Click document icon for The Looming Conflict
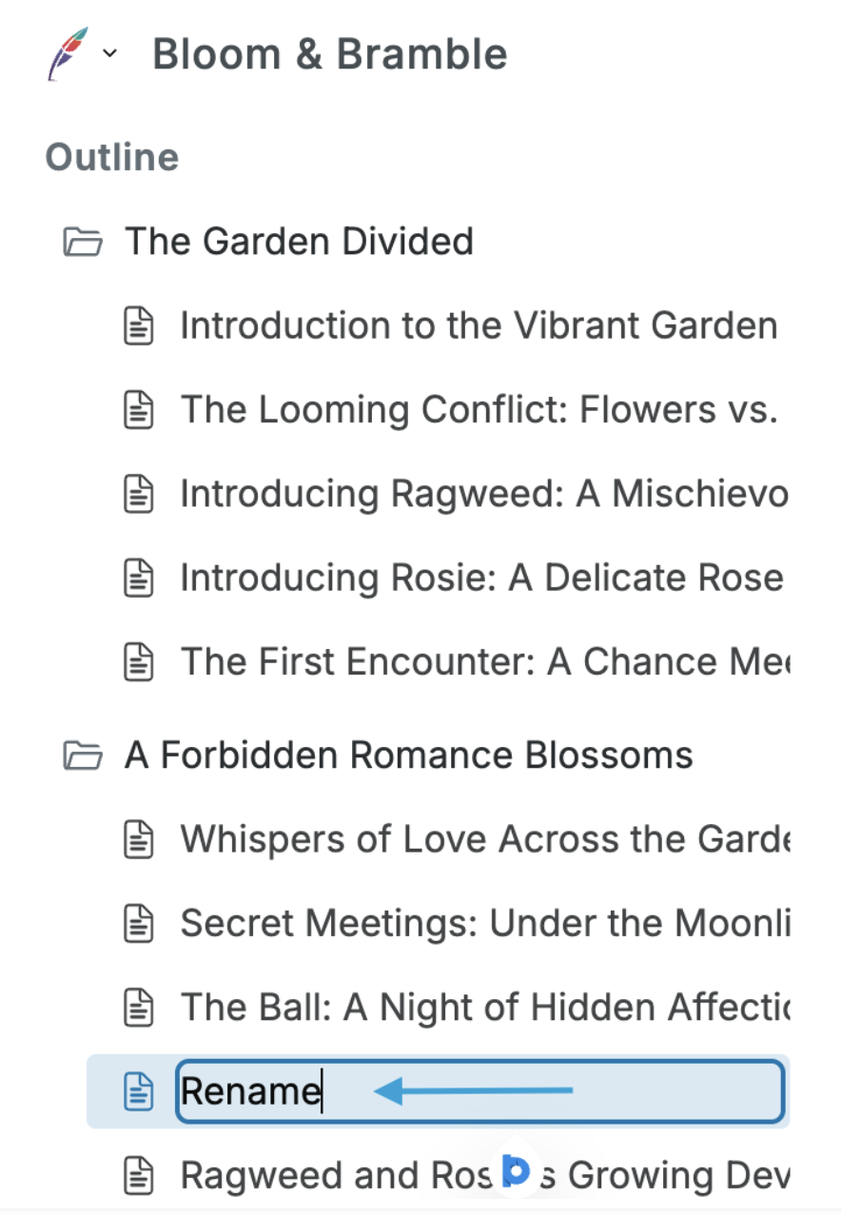The width and height of the screenshot is (841, 1216). (x=139, y=410)
